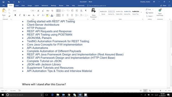
Task: Paste clipboard contents
Action: click(x=4, y=13)
